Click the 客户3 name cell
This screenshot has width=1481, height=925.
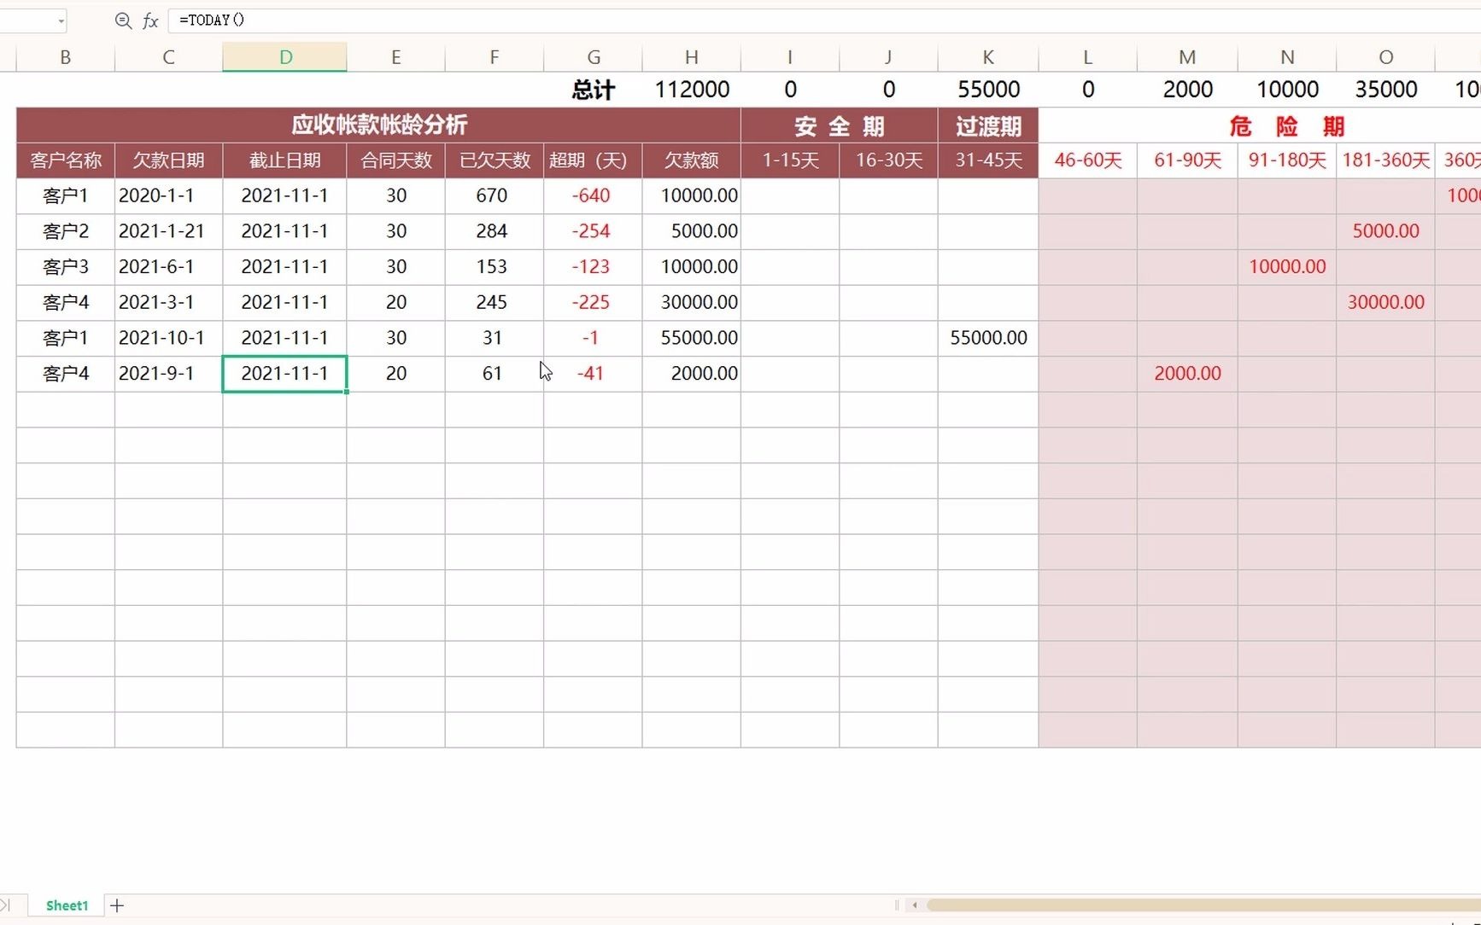click(x=65, y=267)
